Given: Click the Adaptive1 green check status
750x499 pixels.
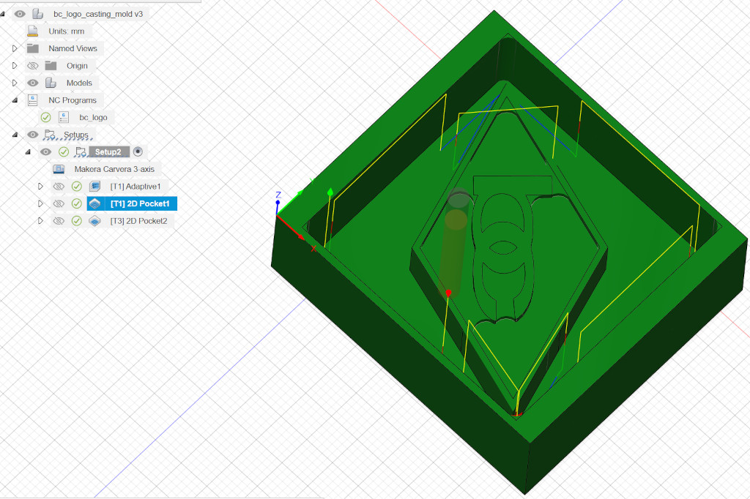Looking at the screenshot, I should tap(76, 186).
